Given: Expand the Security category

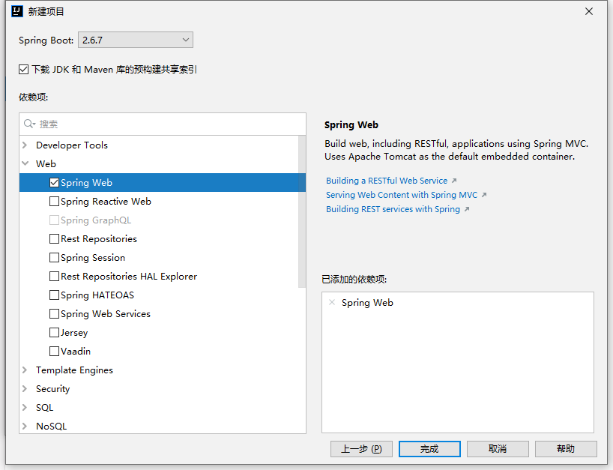Looking at the screenshot, I should pos(25,389).
